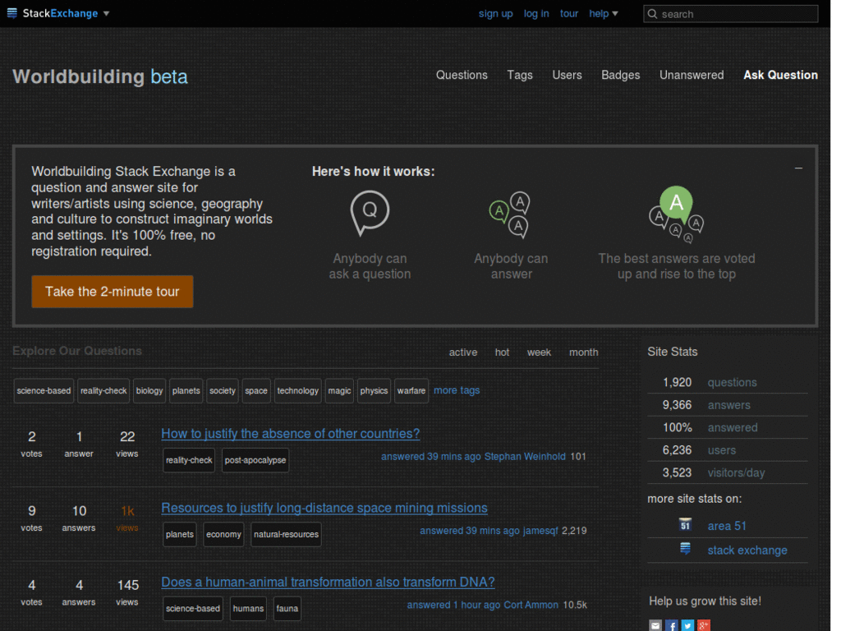
Task: Focus the search input field
Action: pos(730,14)
